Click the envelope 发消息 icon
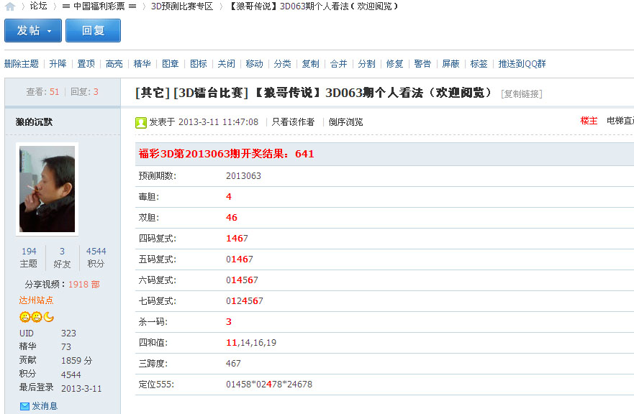Viewport: 634px width, 414px height. (24, 406)
